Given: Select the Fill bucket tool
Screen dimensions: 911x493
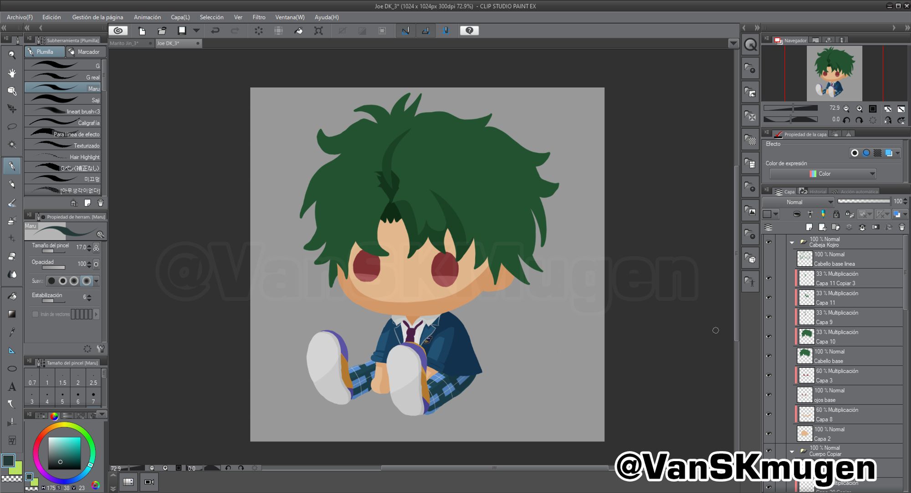Looking at the screenshot, I should pyautogui.click(x=12, y=296).
